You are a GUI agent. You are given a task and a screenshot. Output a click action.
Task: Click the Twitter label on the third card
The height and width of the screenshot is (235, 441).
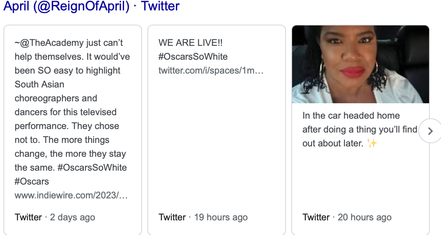click(316, 217)
